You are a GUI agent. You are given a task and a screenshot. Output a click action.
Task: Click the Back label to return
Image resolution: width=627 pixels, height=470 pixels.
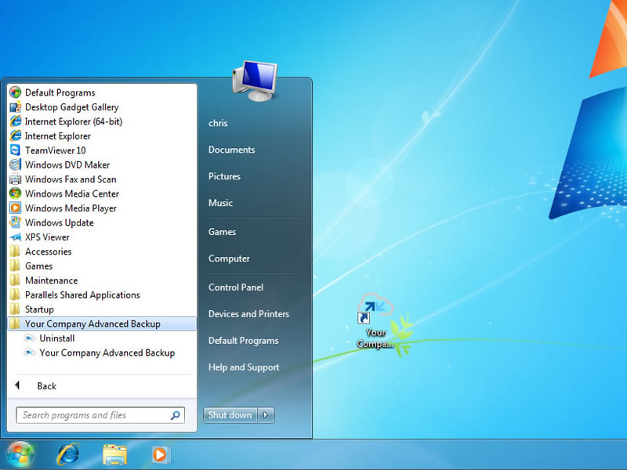(x=47, y=386)
